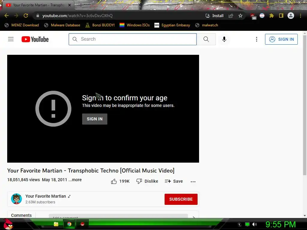Open the Egyptian Embassy bookmark
Image resolution: width=307 pixels, height=230 pixels.
tap(172, 25)
